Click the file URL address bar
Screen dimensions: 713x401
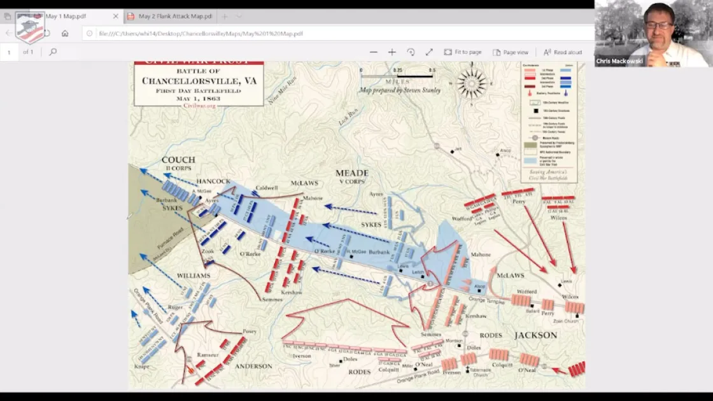pyautogui.click(x=318, y=33)
